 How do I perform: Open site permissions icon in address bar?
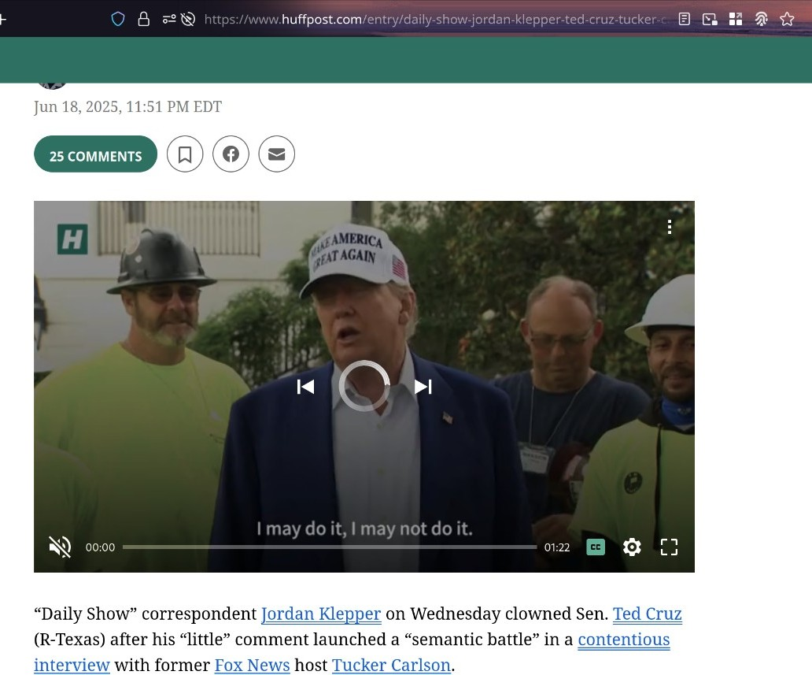[169, 19]
